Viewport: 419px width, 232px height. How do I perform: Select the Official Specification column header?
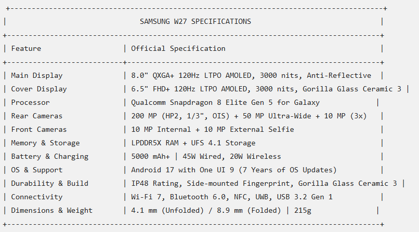(x=178, y=49)
